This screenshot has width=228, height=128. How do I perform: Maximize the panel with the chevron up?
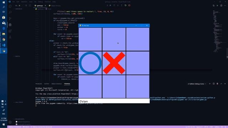tap(221, 84)
